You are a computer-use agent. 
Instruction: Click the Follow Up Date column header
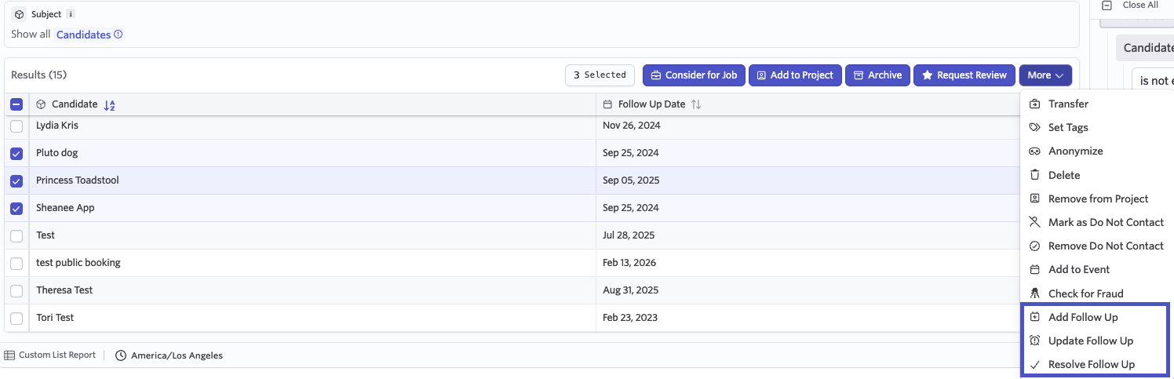[x=651, y=104]
